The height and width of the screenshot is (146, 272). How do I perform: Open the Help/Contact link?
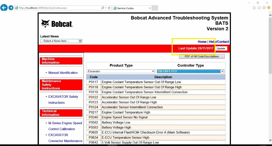coord(219,42)
